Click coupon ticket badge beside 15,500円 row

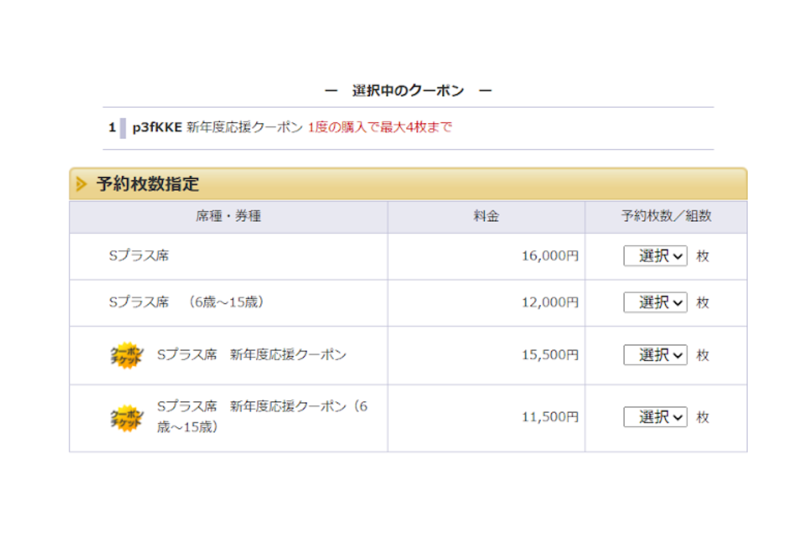pyautogui.click(x=127, y=355)
